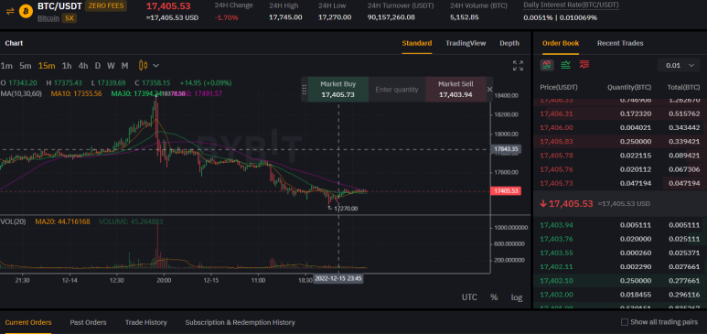Click the Bitcoin coin logo
This screenshot has width=707, height=334.
coord(27,11)
